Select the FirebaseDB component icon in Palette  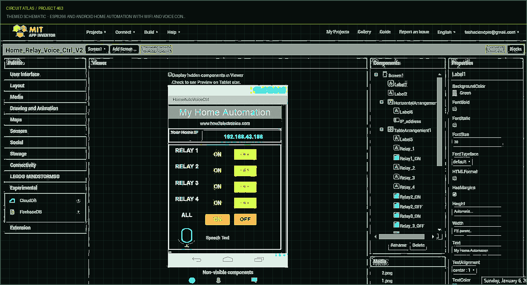(12, 212)
